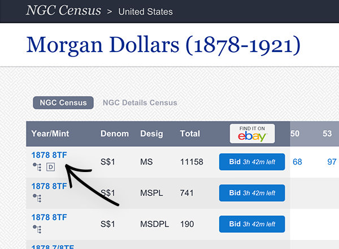Image resolution: width=339 pixels, height=249 pixels.
Task: Open the 1878 8TF link for MS
Action: (49, 154)
